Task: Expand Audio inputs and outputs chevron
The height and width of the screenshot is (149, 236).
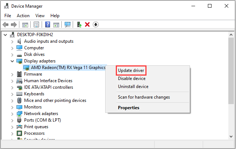Action: coord(12,42)
